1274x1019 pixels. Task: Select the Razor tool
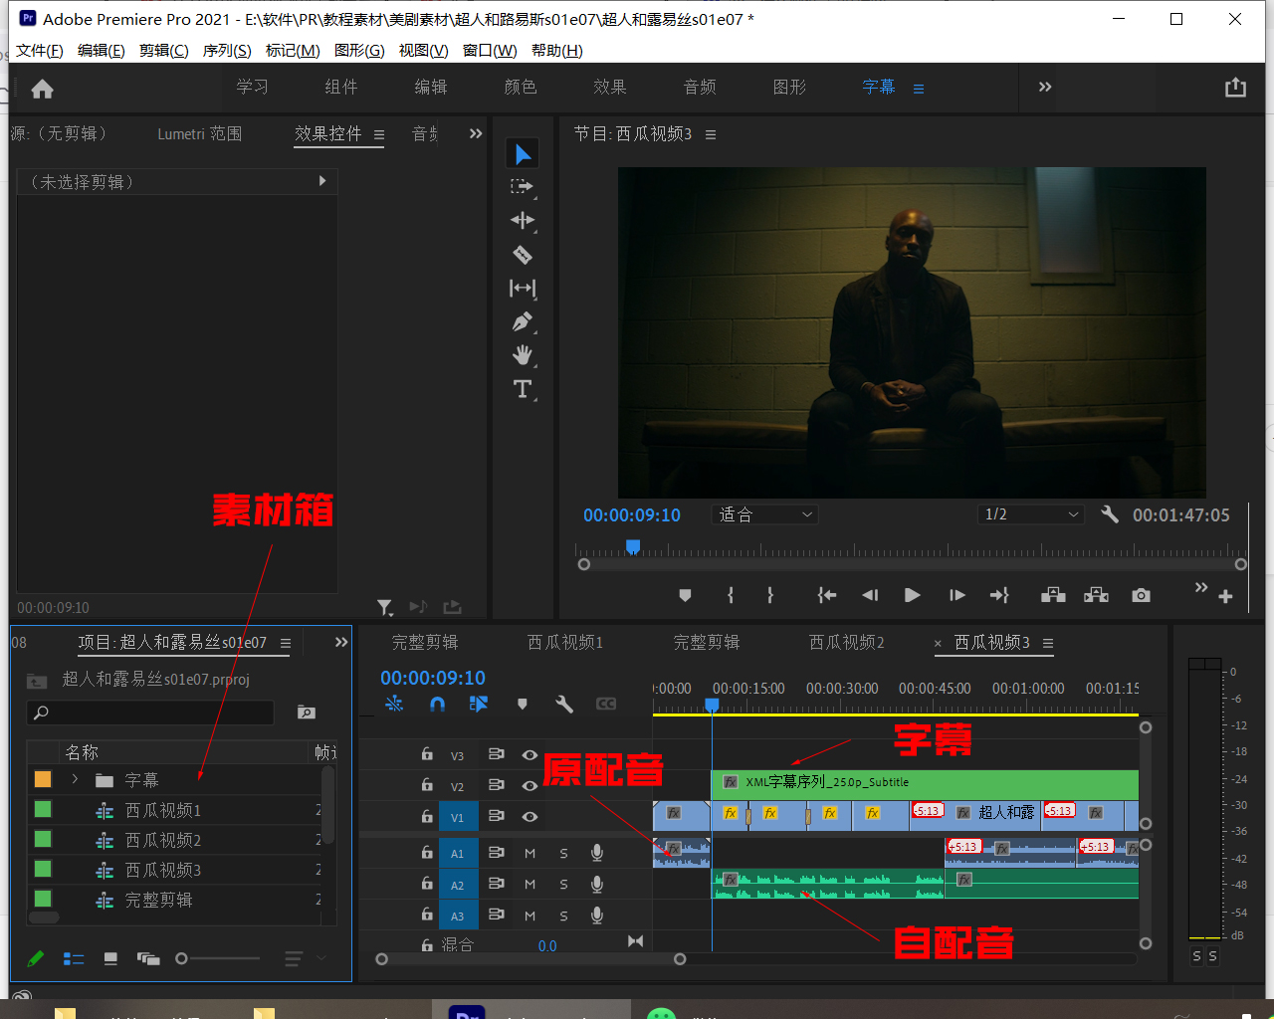tap(523, 255)
